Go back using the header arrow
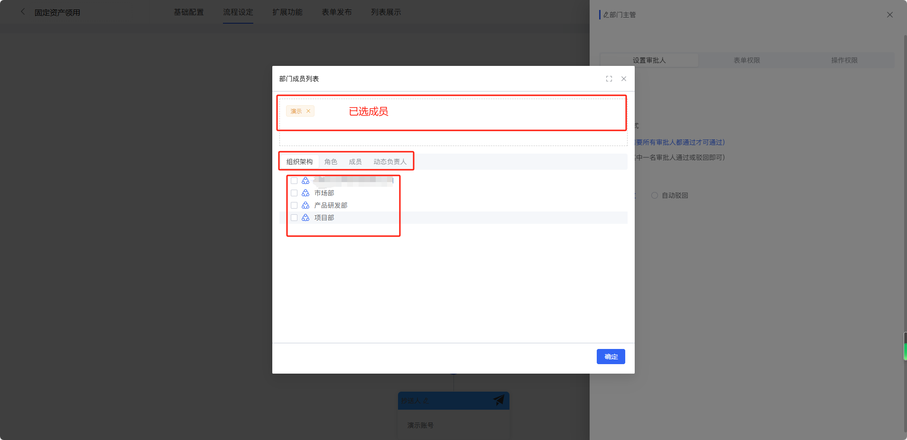 click(23, 12)
